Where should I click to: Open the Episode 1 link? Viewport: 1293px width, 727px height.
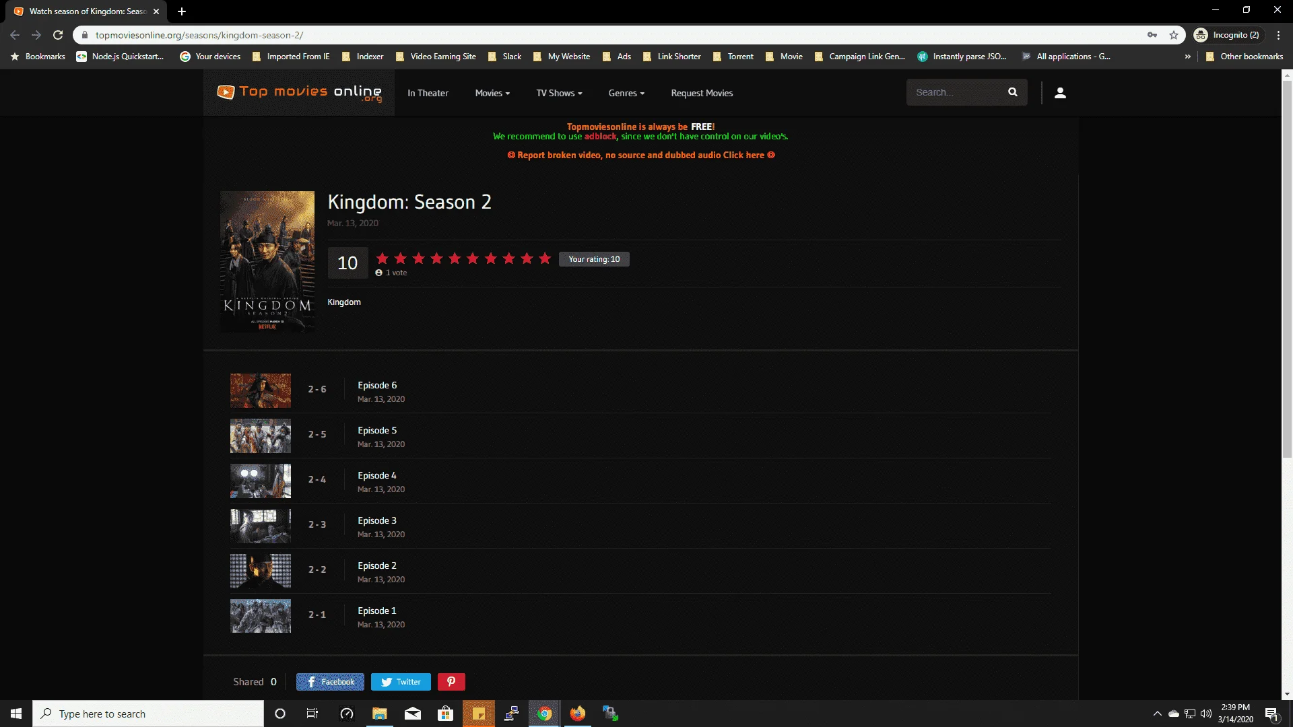(377, 611)
